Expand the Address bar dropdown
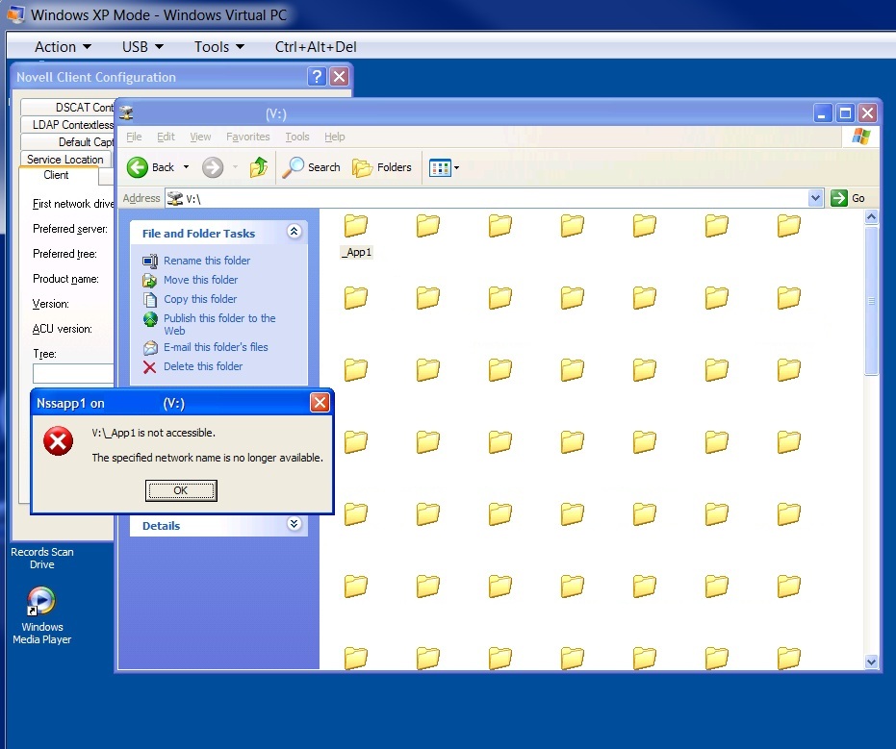Viewport: 896px width, 749px height. [x=815, y=198]
